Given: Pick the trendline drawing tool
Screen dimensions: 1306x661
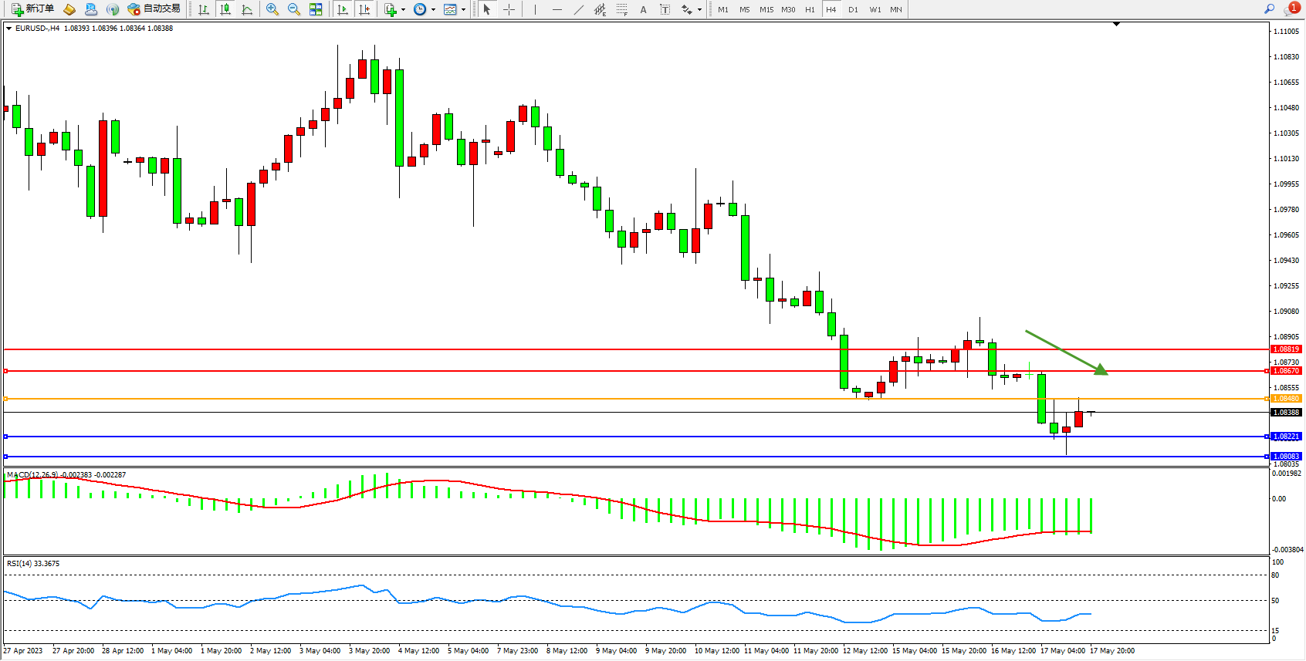Looking at the screenshot, I should 578,9.
